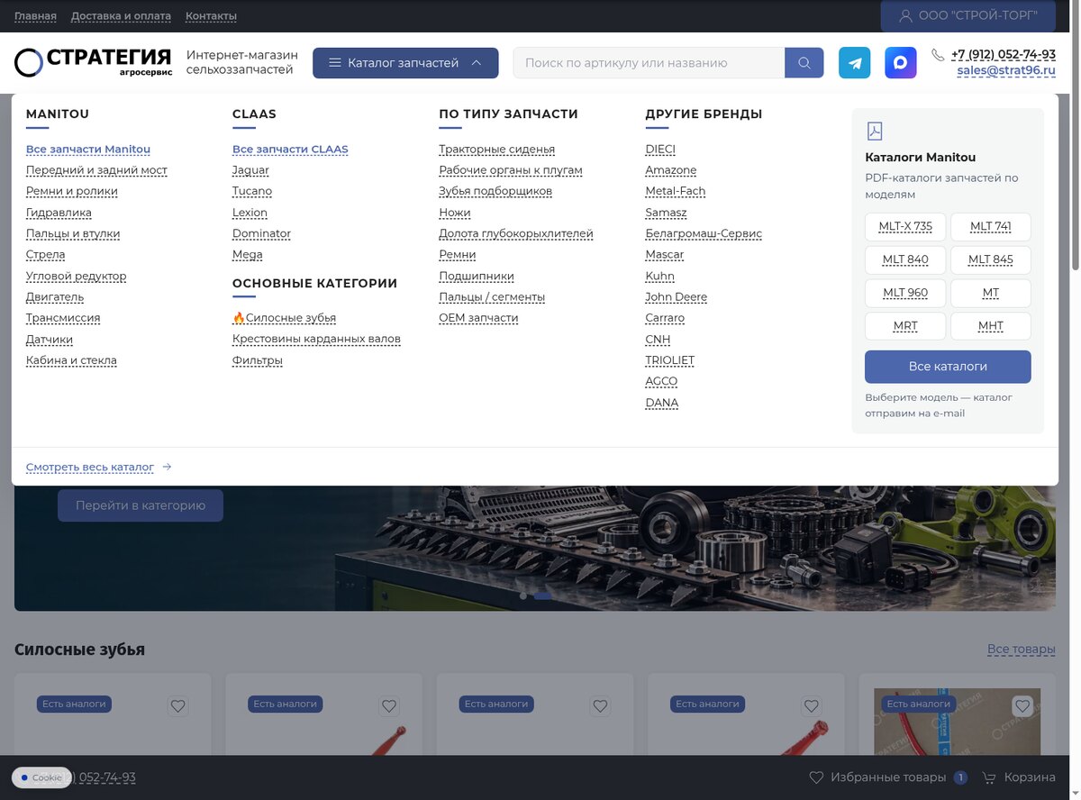Follow Смотреть весь каталог arrow link
1081x800 pixels.
pyautogui.click(x=99, y=468)
